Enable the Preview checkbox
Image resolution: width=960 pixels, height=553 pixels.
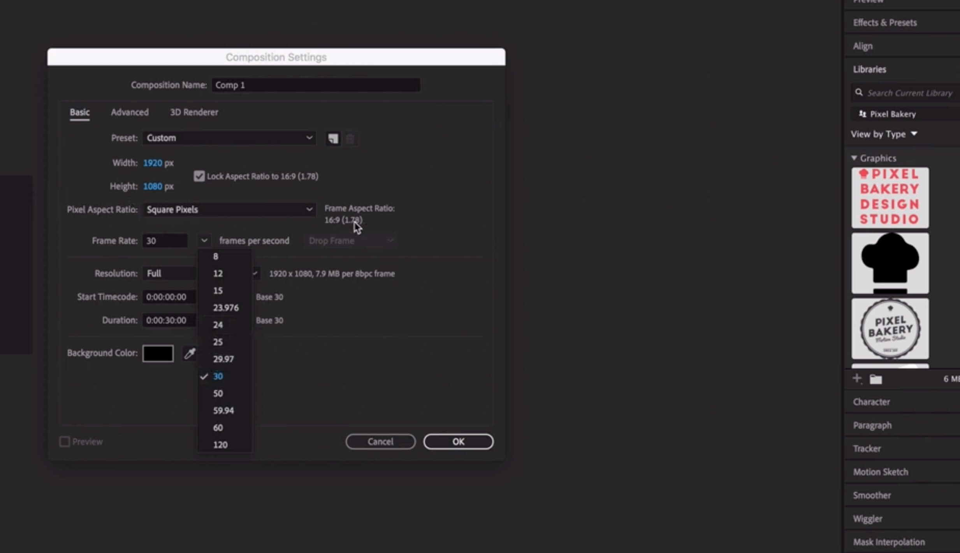[x=65, y=442]
